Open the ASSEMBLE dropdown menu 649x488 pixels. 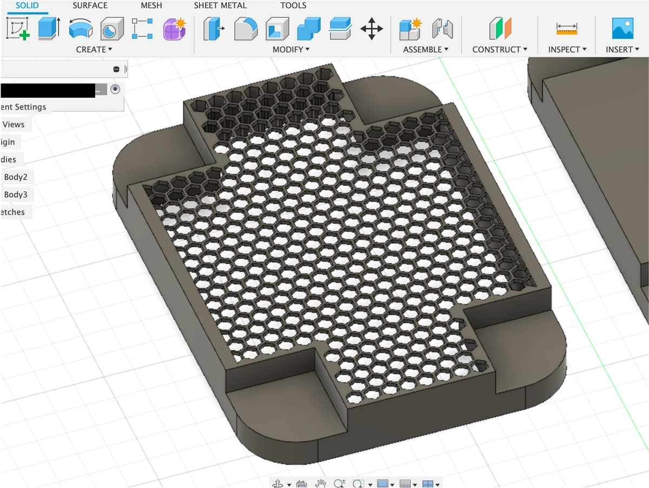coord(426,49)
